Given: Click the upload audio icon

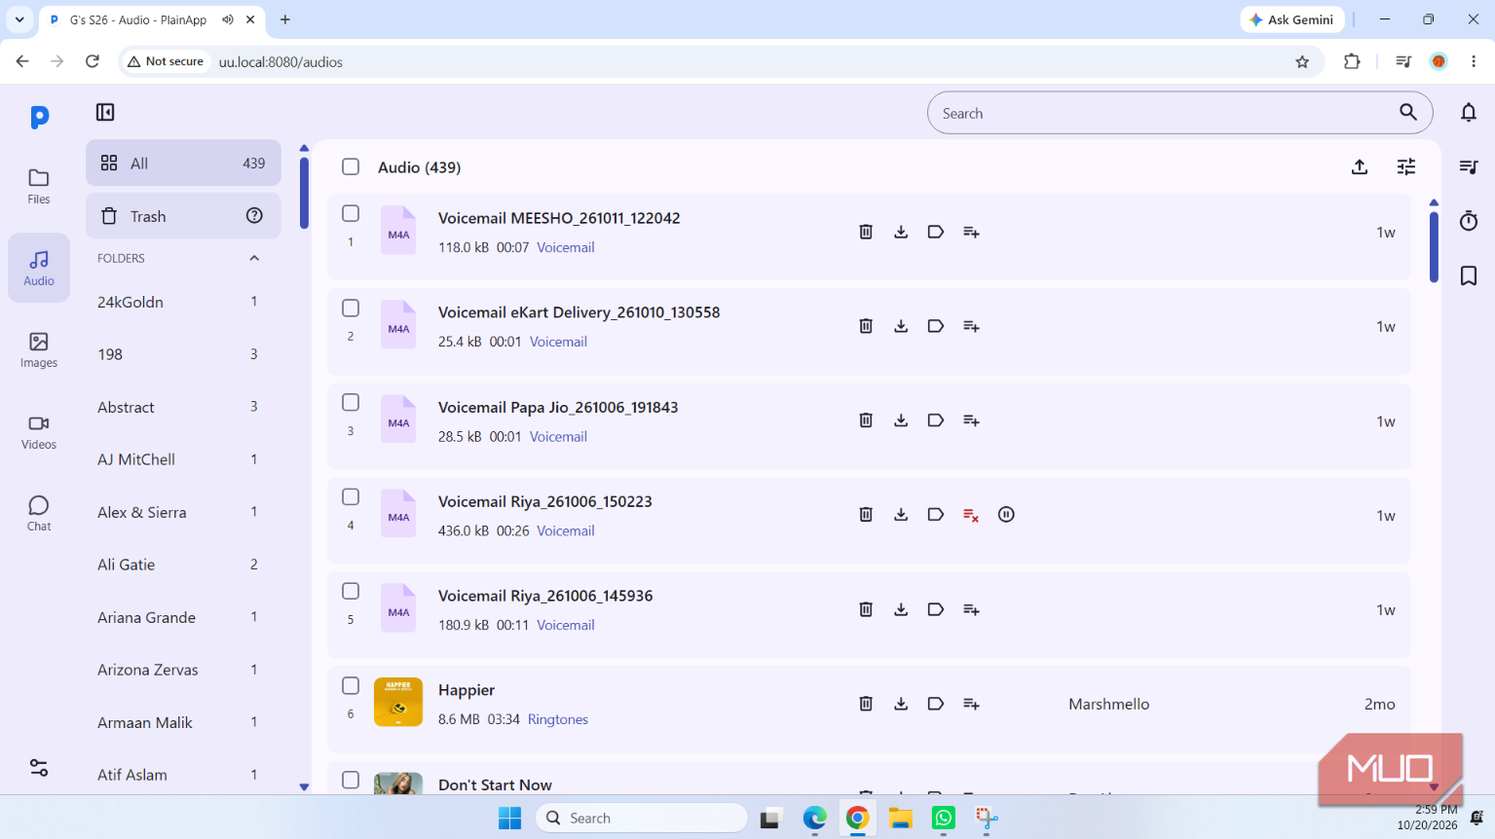Looking at the screenshot, I should point(1360,167).
